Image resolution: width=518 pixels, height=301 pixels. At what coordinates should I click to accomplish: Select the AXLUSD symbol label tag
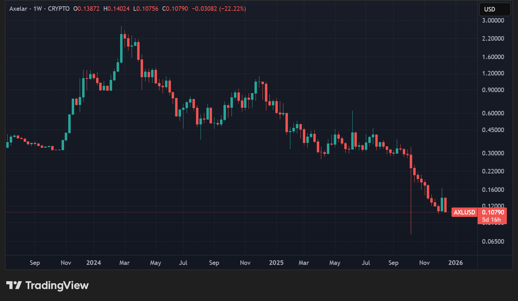pyautogui.click(x=464, y=212)
